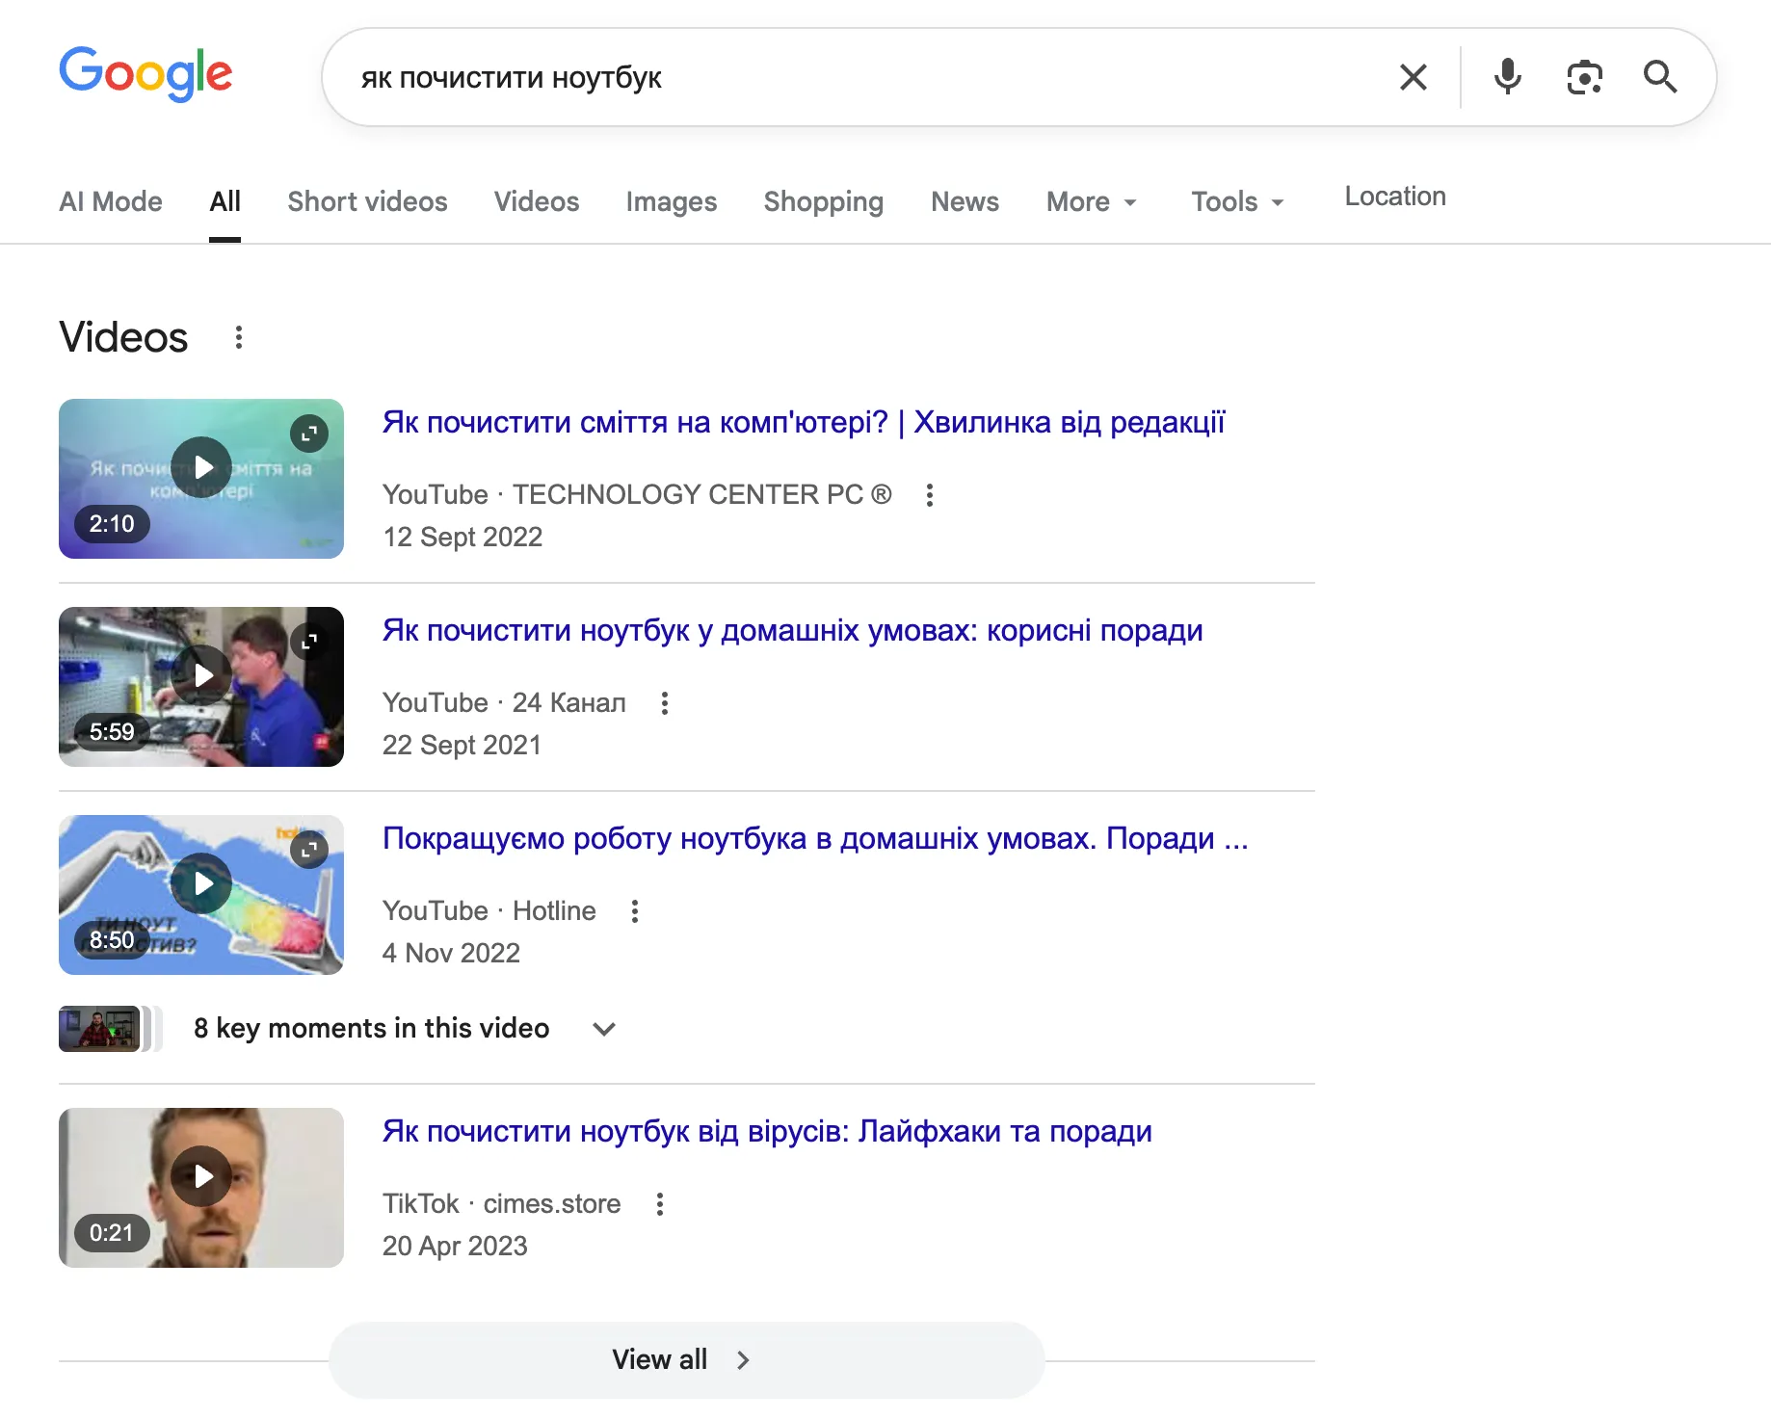Open the video about cleaning laptop viruses

[x=766, y=1132]
